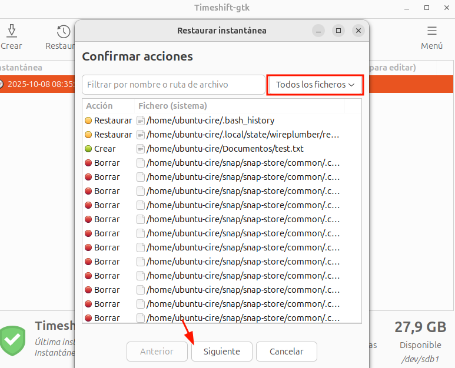Expand the Todos los ficheros dropdown
Screen dimensions: 455x368
coord(315,85)
